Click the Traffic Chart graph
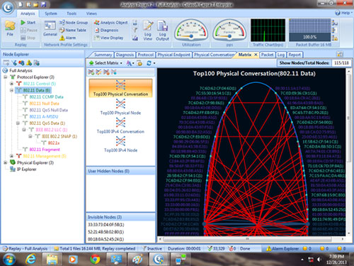This screenshot has width=354, height=266. pyautogui.click(x=268, y=31)
